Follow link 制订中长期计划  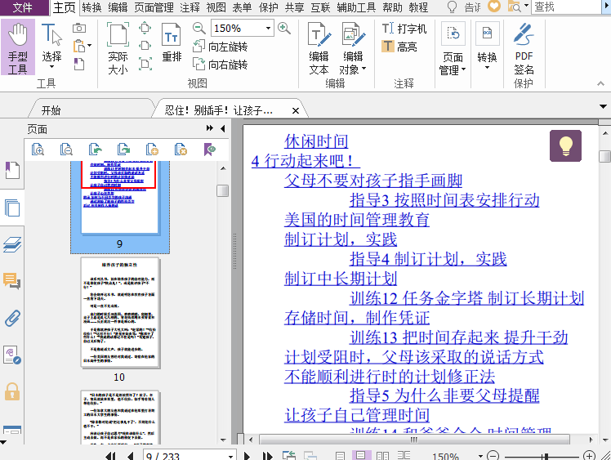[341, 279]
